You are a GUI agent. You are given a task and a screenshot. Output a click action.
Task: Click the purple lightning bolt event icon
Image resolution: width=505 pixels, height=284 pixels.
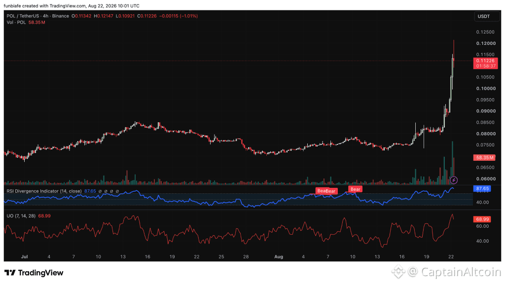[454, 180]
